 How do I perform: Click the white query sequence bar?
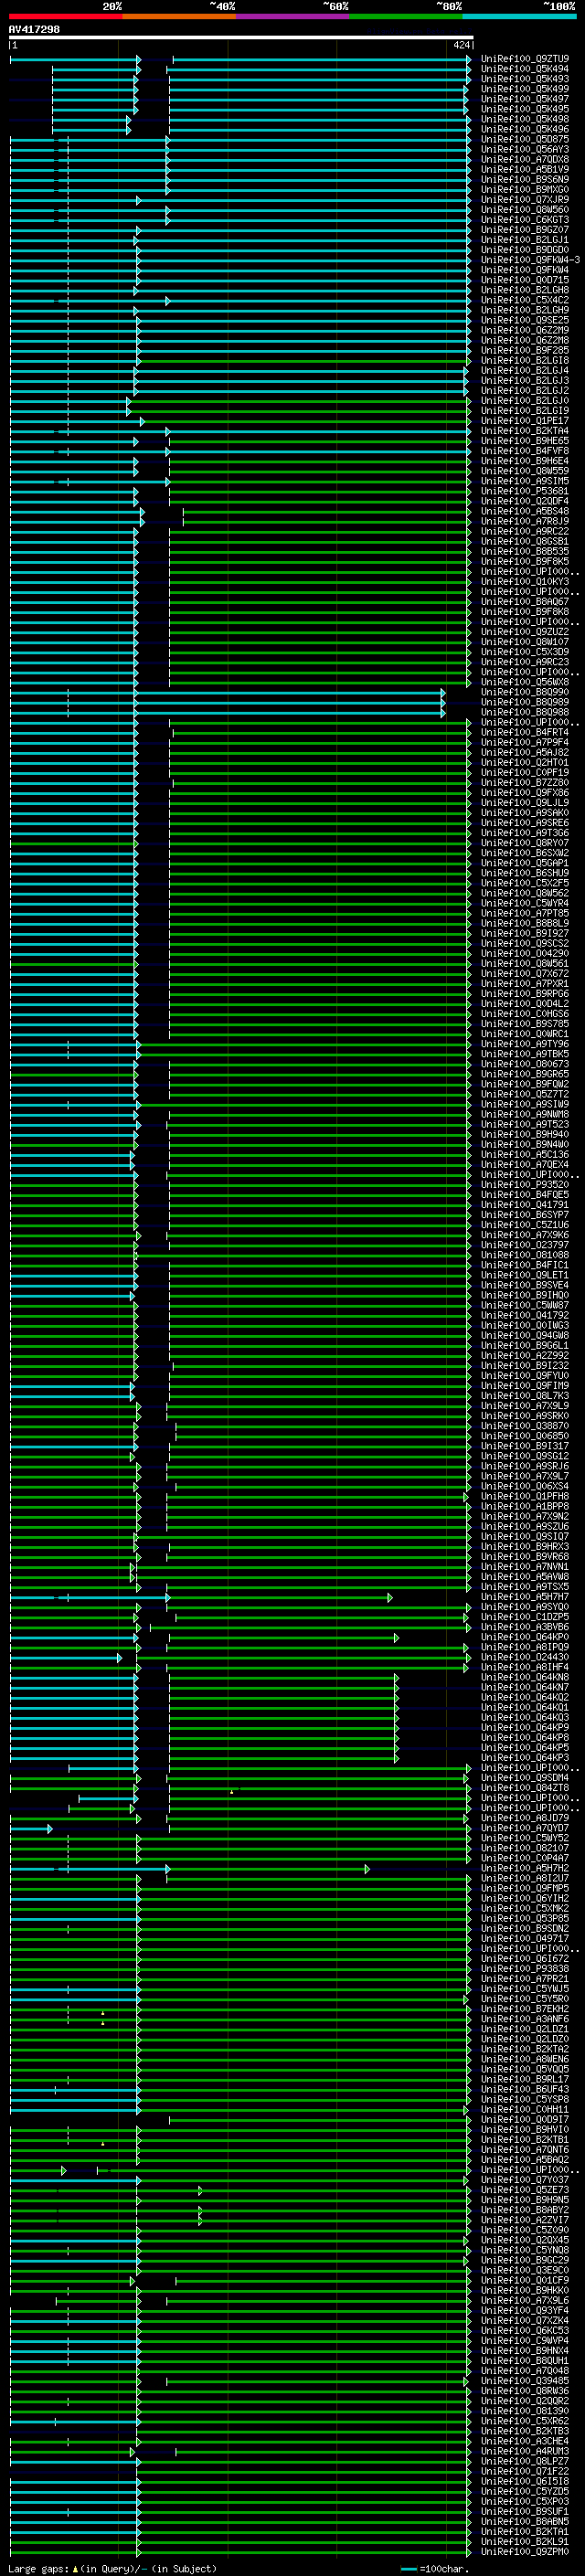pos(241,38)
